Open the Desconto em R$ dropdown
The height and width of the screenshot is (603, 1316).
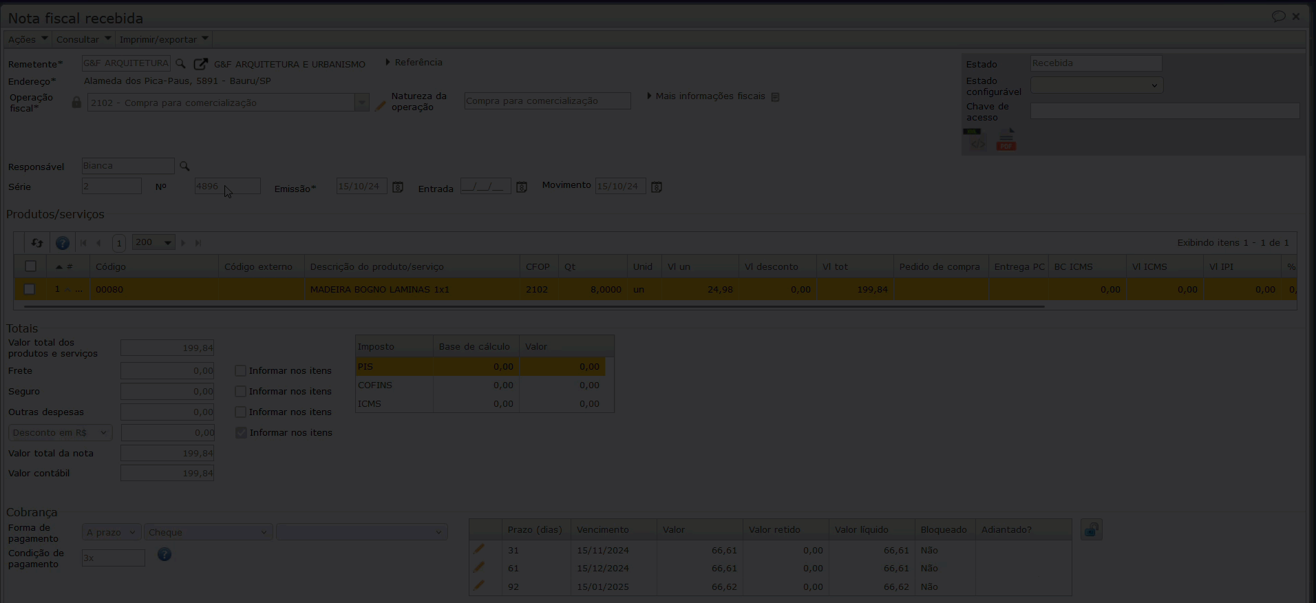[x=60, y=433]
